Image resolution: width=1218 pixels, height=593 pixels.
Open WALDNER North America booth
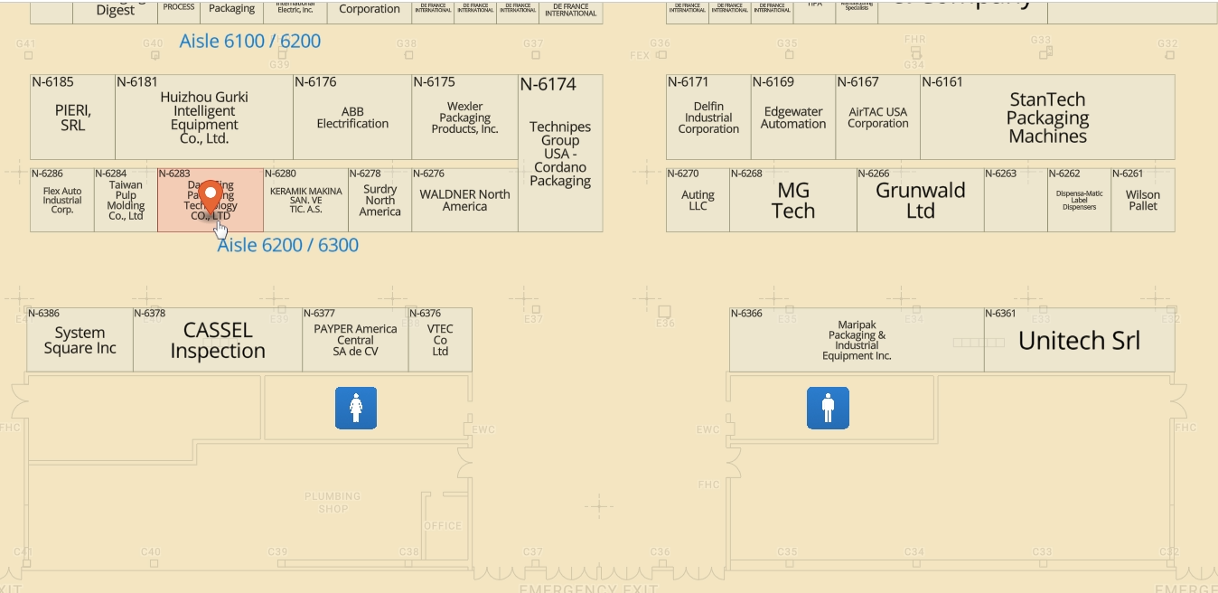coord(464,200)
